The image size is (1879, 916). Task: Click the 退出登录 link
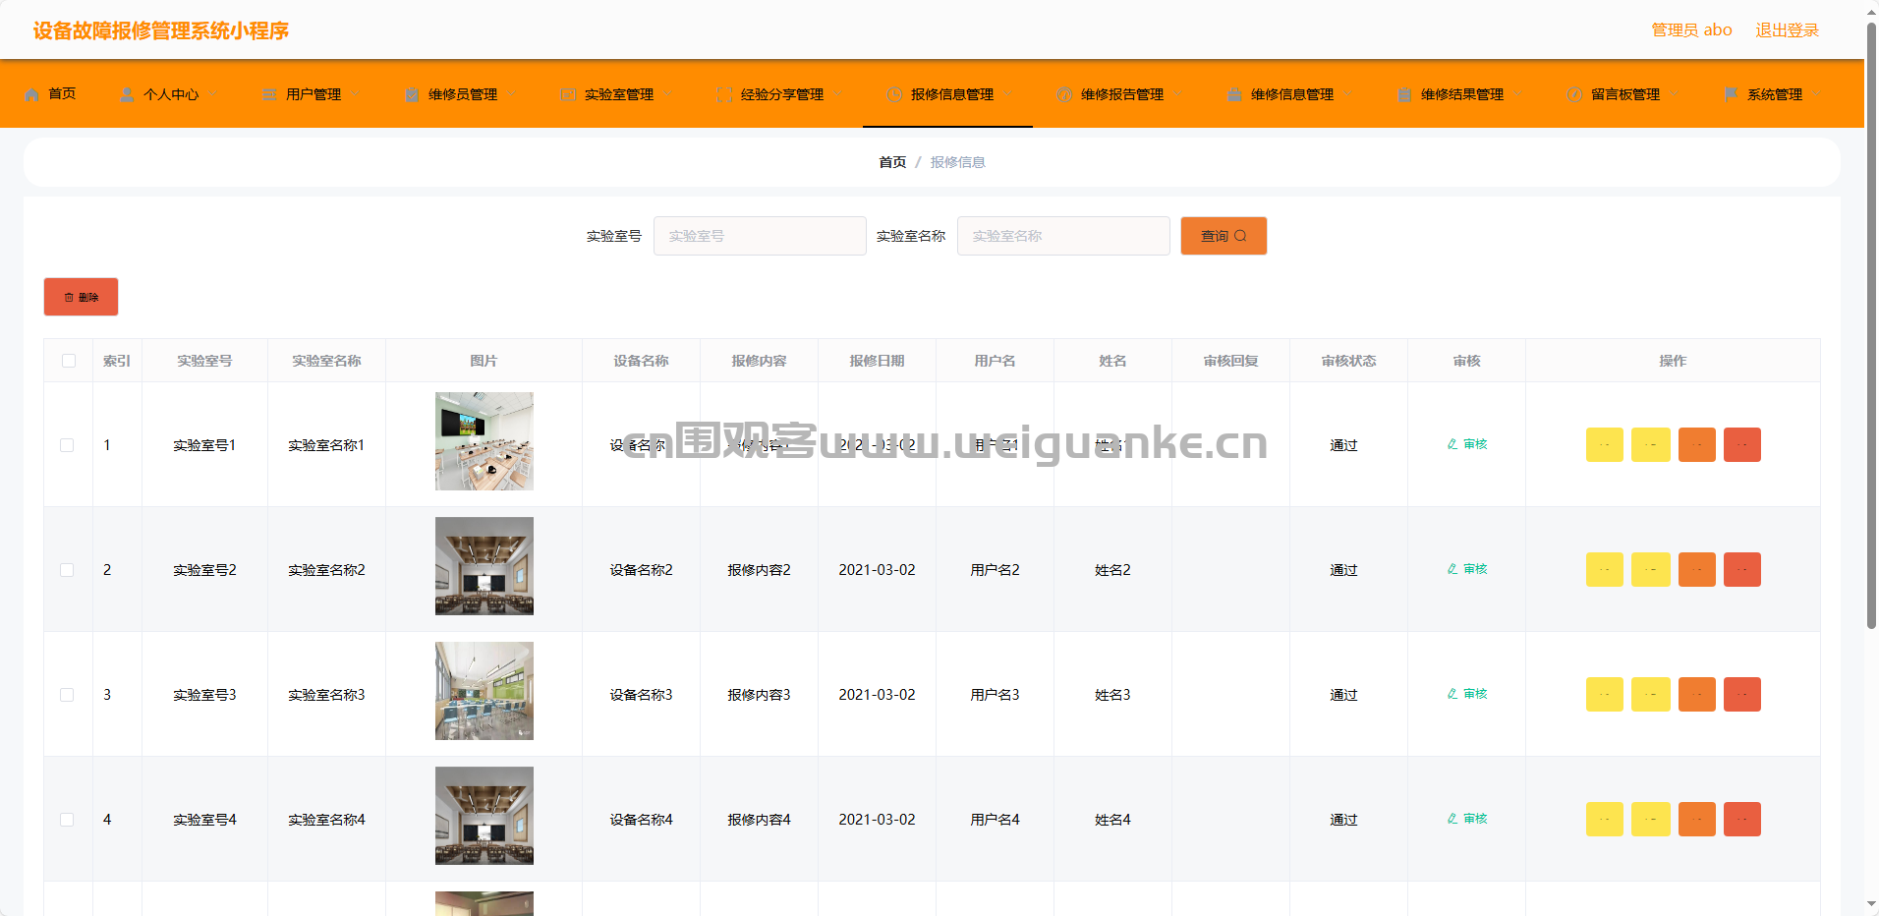click(1787, 30)
